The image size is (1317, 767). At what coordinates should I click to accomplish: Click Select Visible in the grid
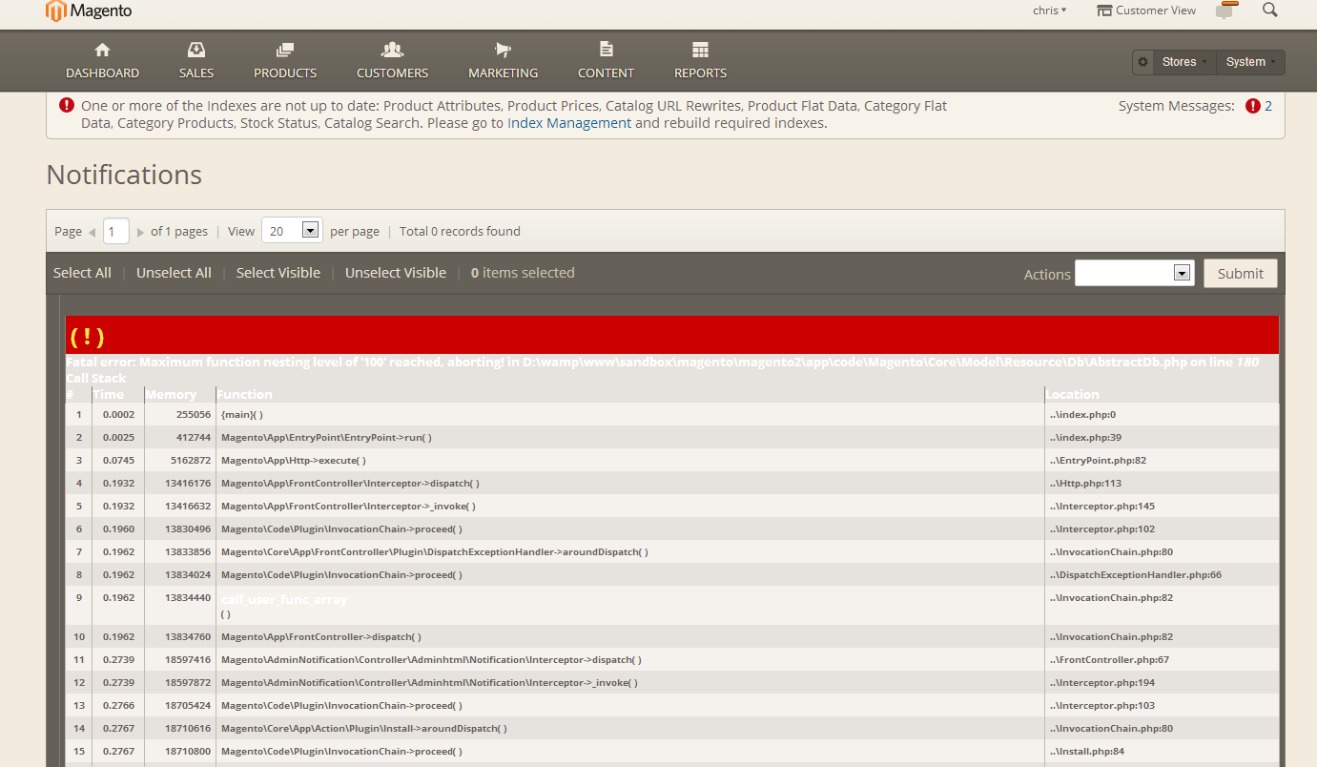(278, 273)
